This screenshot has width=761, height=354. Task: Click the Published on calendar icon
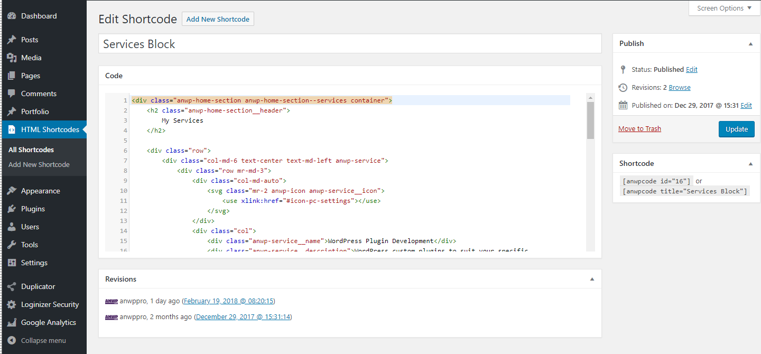coord(623,105)
